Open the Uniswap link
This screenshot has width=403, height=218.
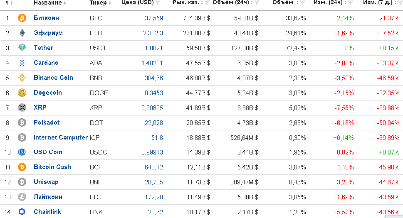(46, 182)
